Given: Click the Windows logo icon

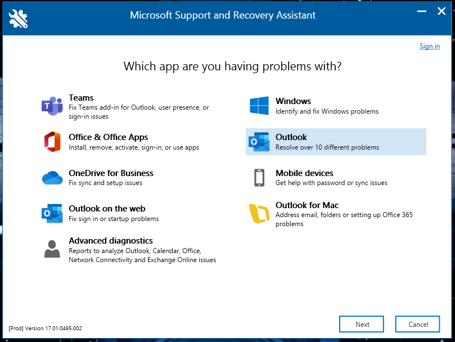Looking at the screenshot, I should click(259, 106).
